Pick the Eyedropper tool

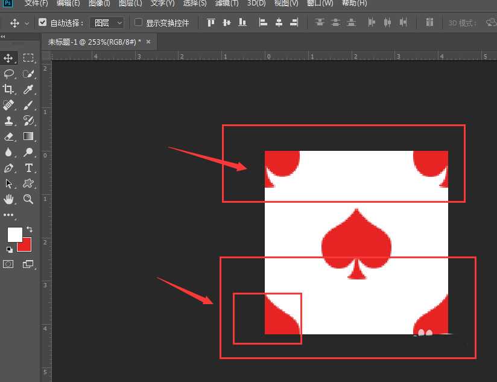click(28, 89)
